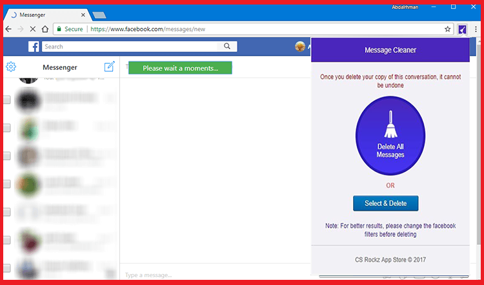This screenshot has width=484, height=285.
Task: Click the Type a message box
Action: click(148, 275)
